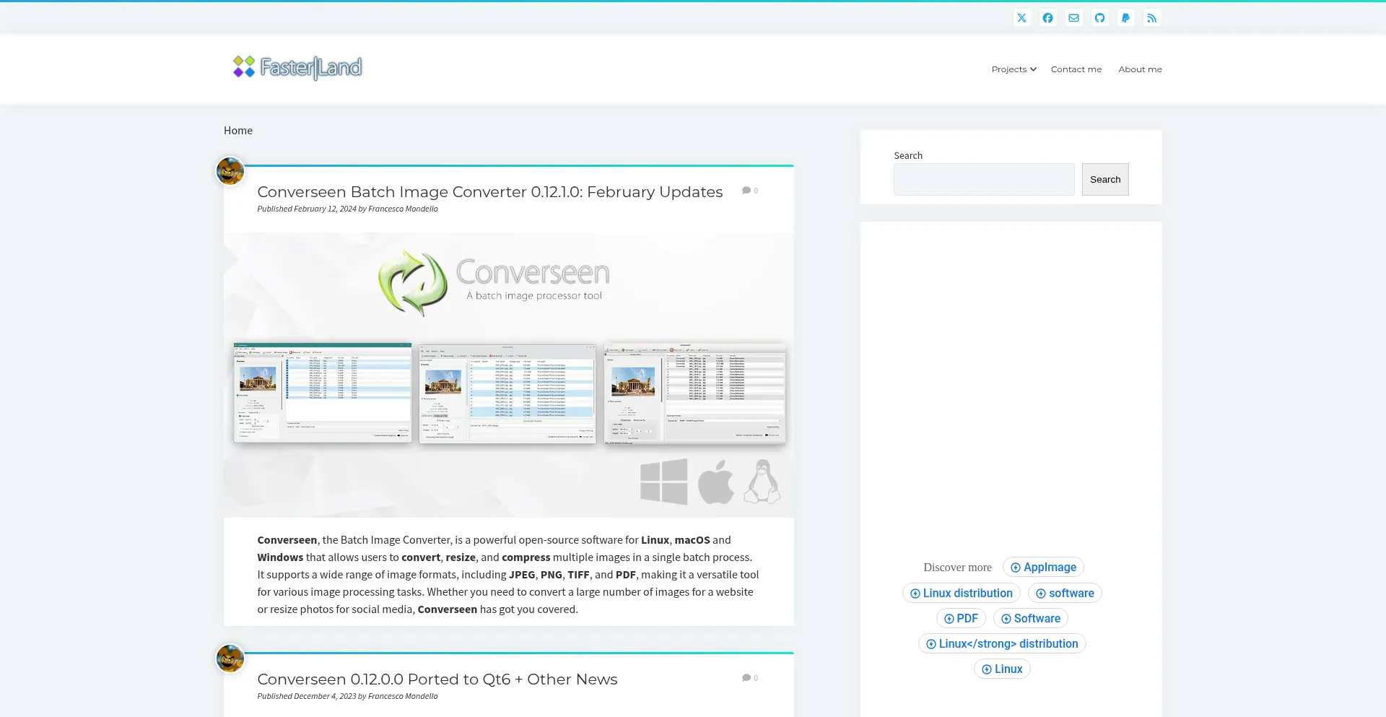The image size is (1386, 717).
Task: Open the Contact me page
Action: [x=1076, y=69]
